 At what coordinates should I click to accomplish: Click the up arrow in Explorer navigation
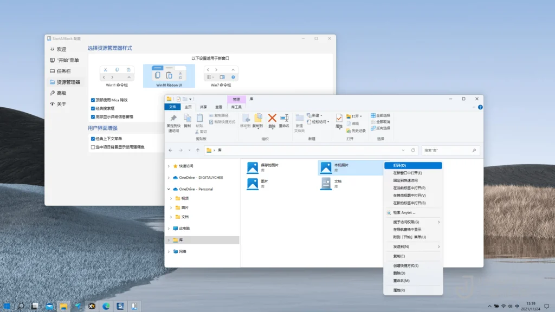[x=198, y=151]
